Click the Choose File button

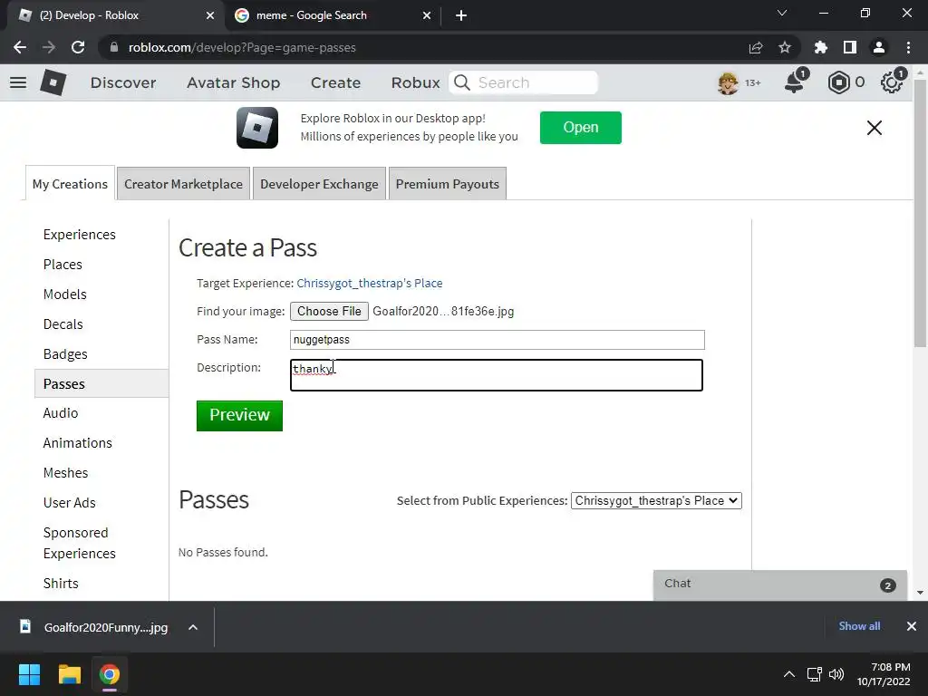(x=329, y=312)
